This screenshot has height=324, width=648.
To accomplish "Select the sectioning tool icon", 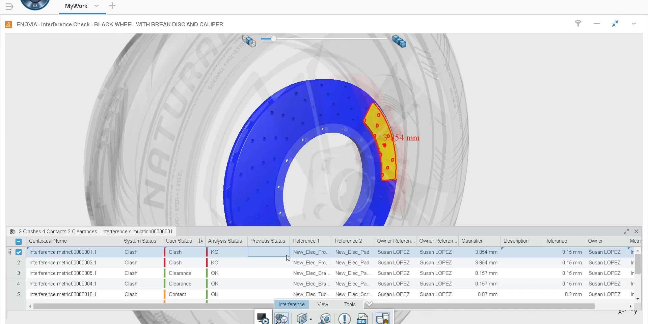I will [x=302, y=318].
